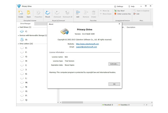
Task: Open Settings from the title bar
Action: pyautogui.click(x=119, y=6)
